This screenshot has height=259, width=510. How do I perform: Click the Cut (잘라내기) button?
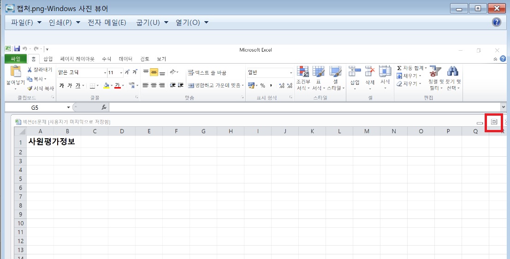click(x=40, y=70)
